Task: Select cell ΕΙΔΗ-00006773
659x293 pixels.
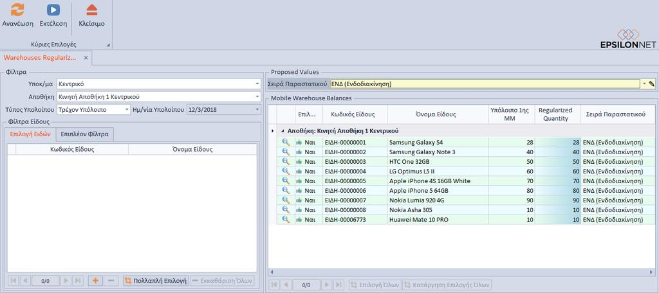Action: pyautogui.click(x=355, y=220)
